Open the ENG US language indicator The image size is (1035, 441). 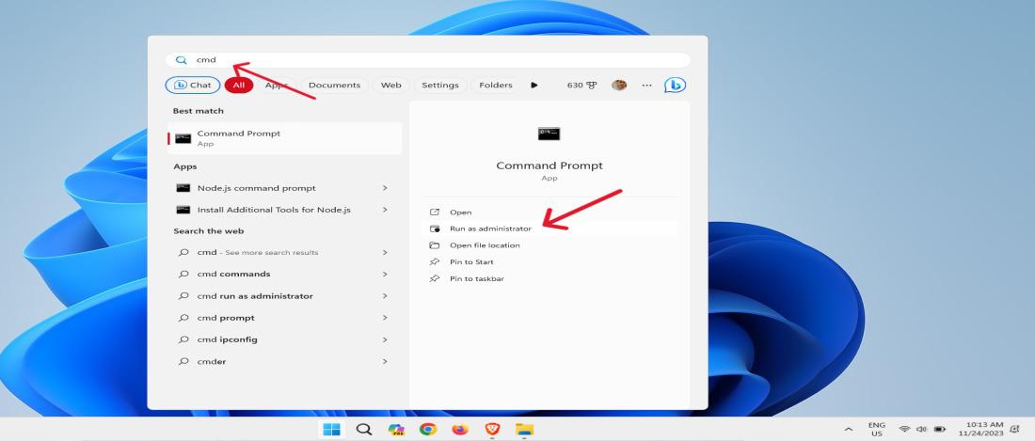(x=877, y=430)
